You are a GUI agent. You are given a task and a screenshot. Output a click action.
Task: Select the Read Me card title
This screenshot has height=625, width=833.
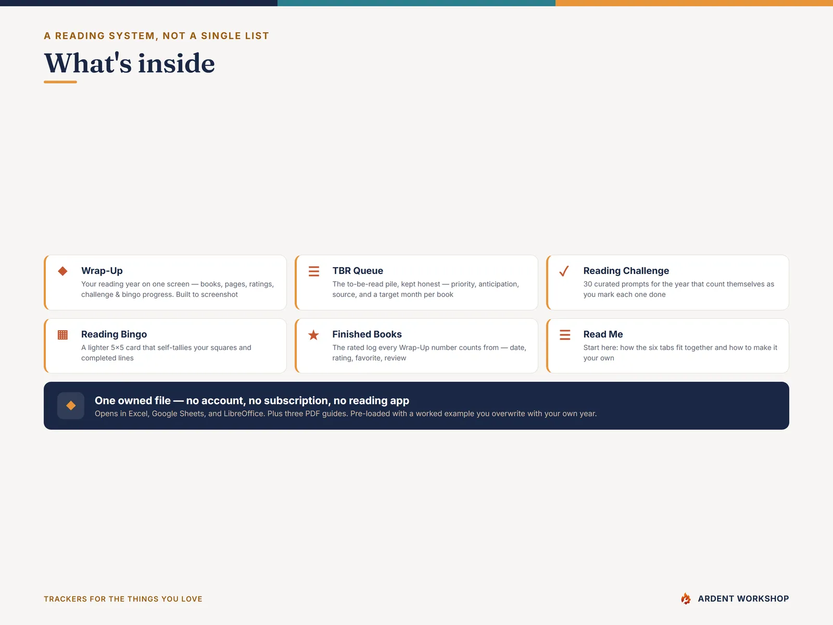pyautogui.click(x=603, y=334)
